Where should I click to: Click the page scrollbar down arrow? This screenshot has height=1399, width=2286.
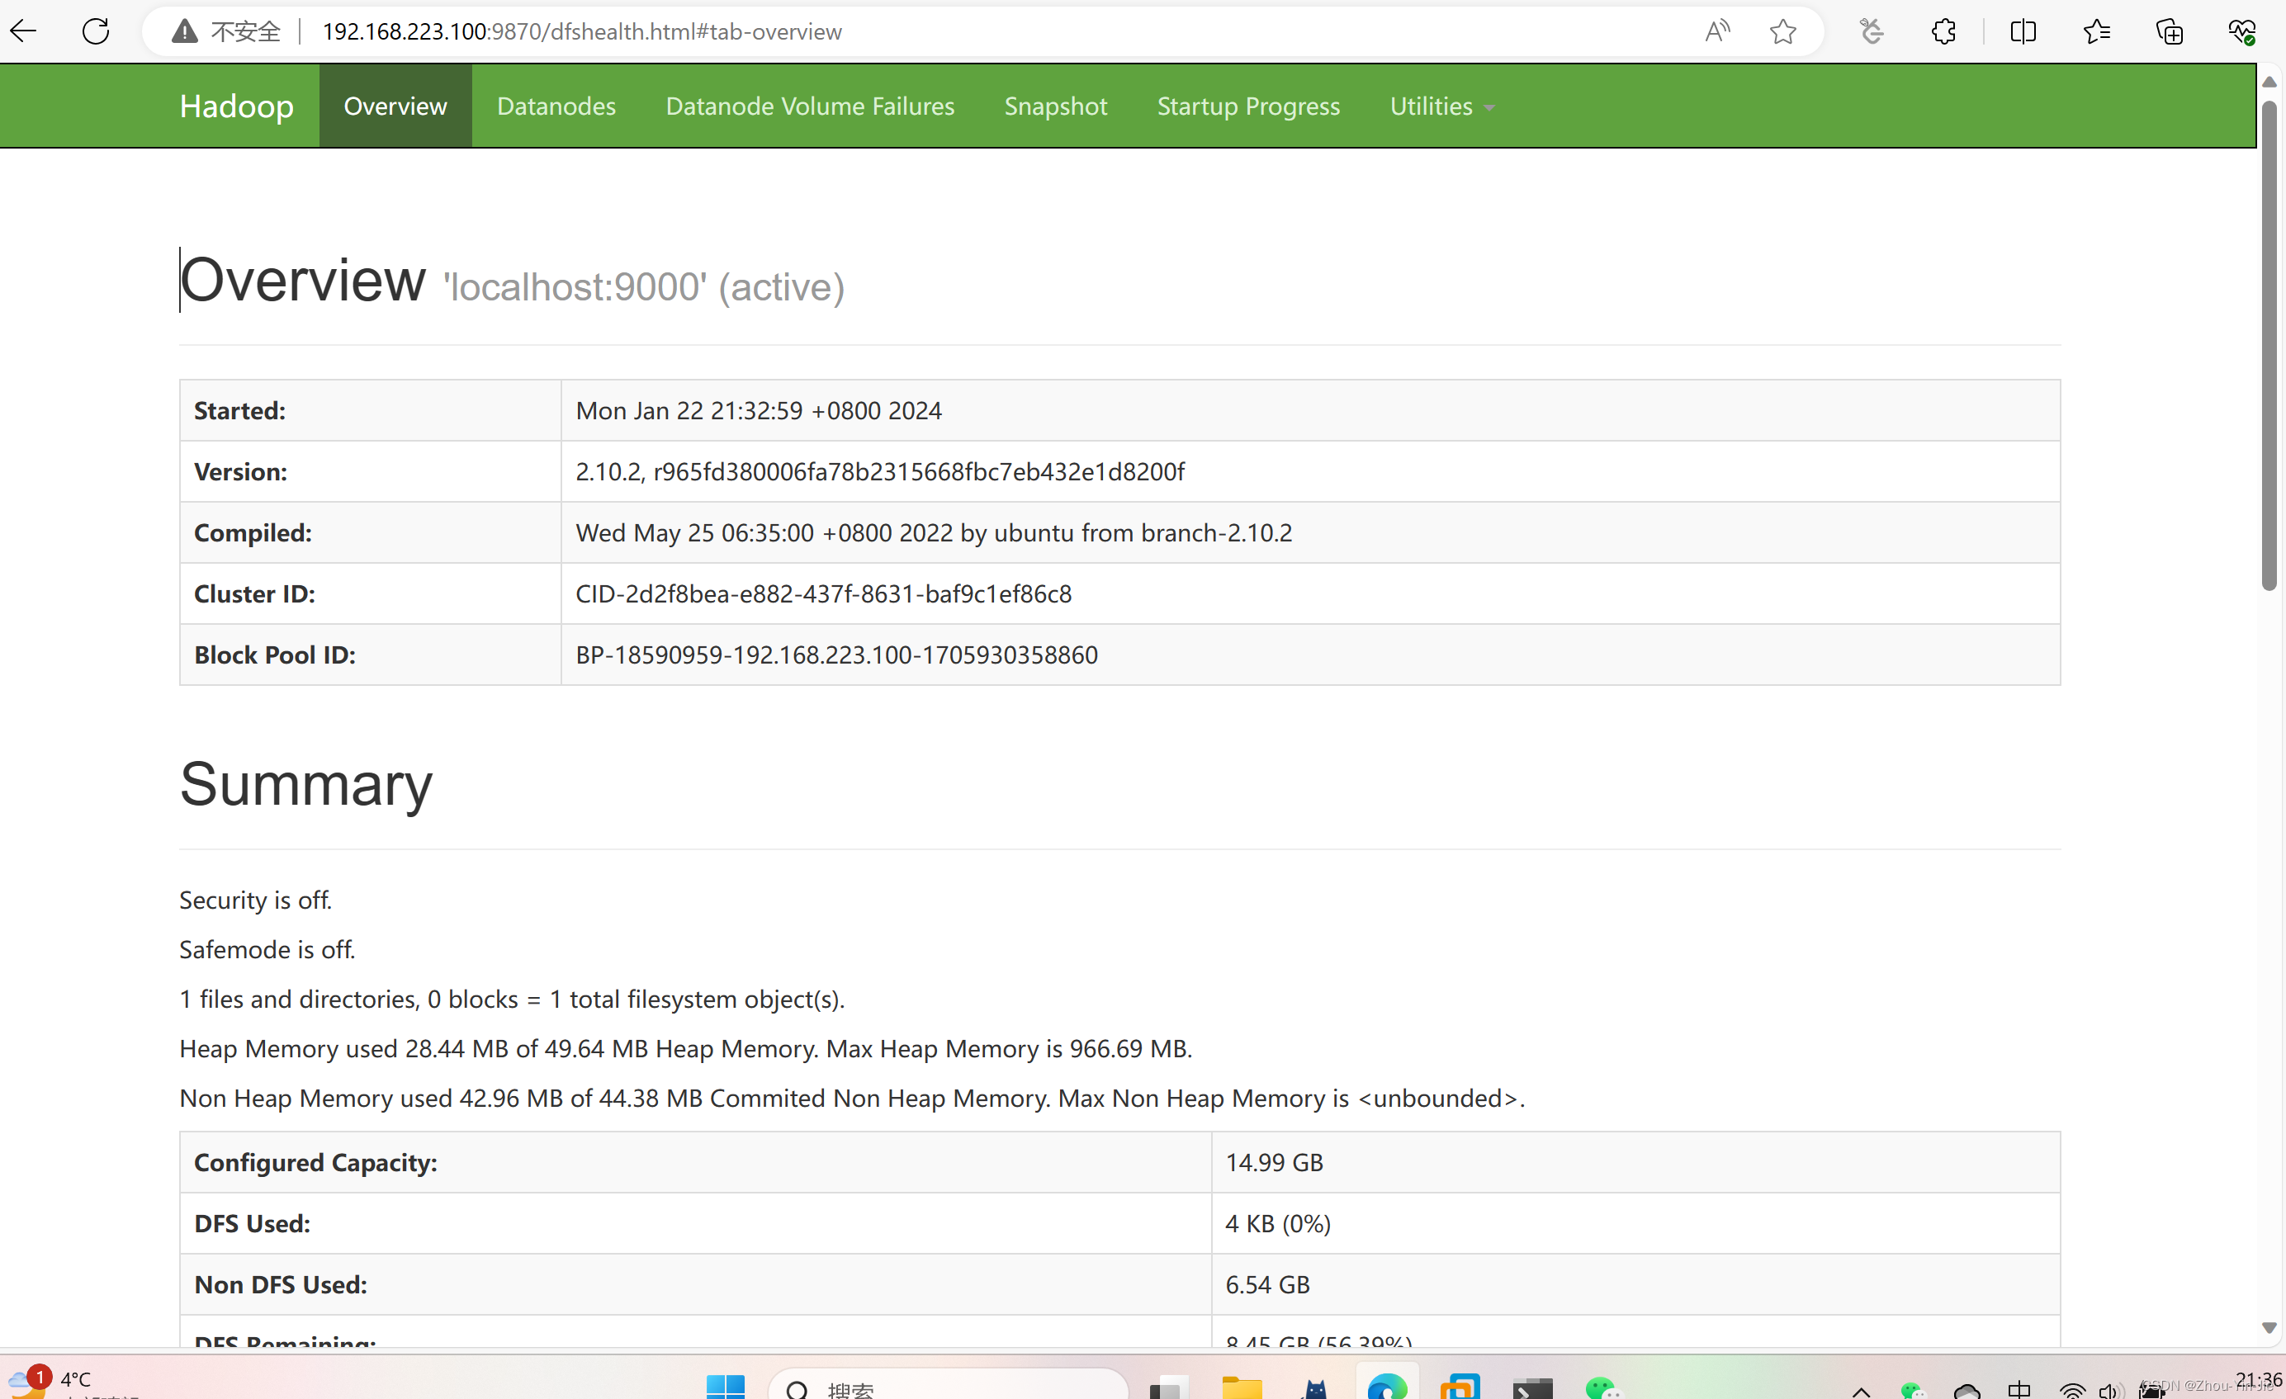tap(2269, 1327)
